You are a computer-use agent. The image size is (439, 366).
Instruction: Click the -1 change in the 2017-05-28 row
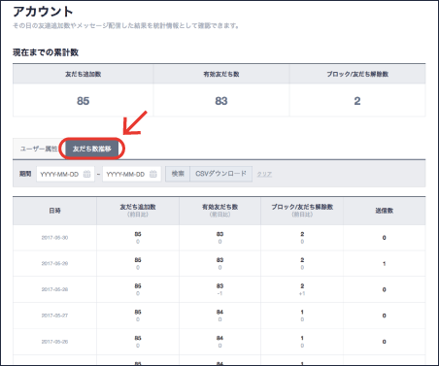tap(219, 294)
